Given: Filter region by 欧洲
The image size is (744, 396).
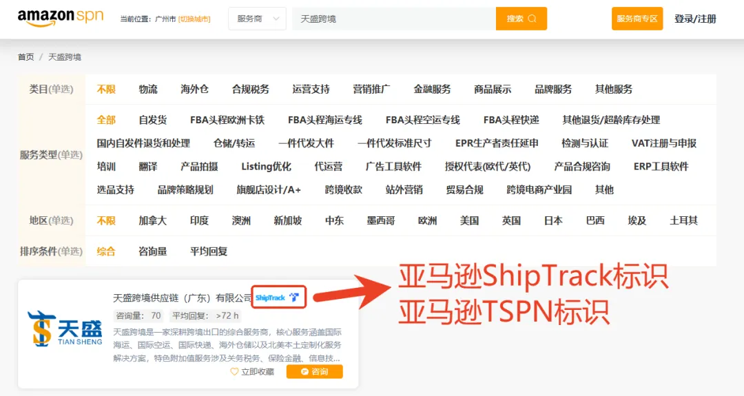Looking at the screenshot, I should pyautogui.click(x=428, y=220).
